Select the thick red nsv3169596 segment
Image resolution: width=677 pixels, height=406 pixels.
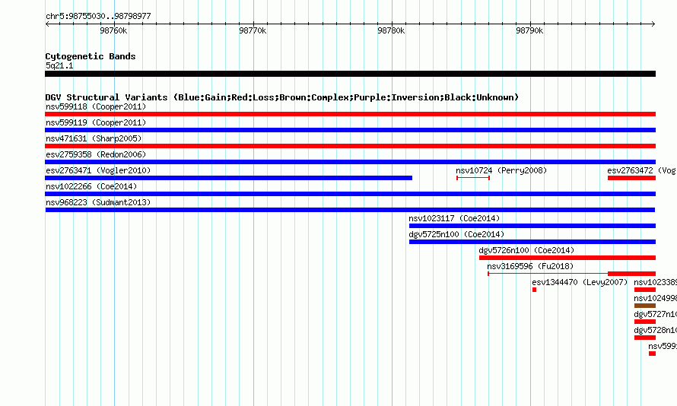point(631,274)
